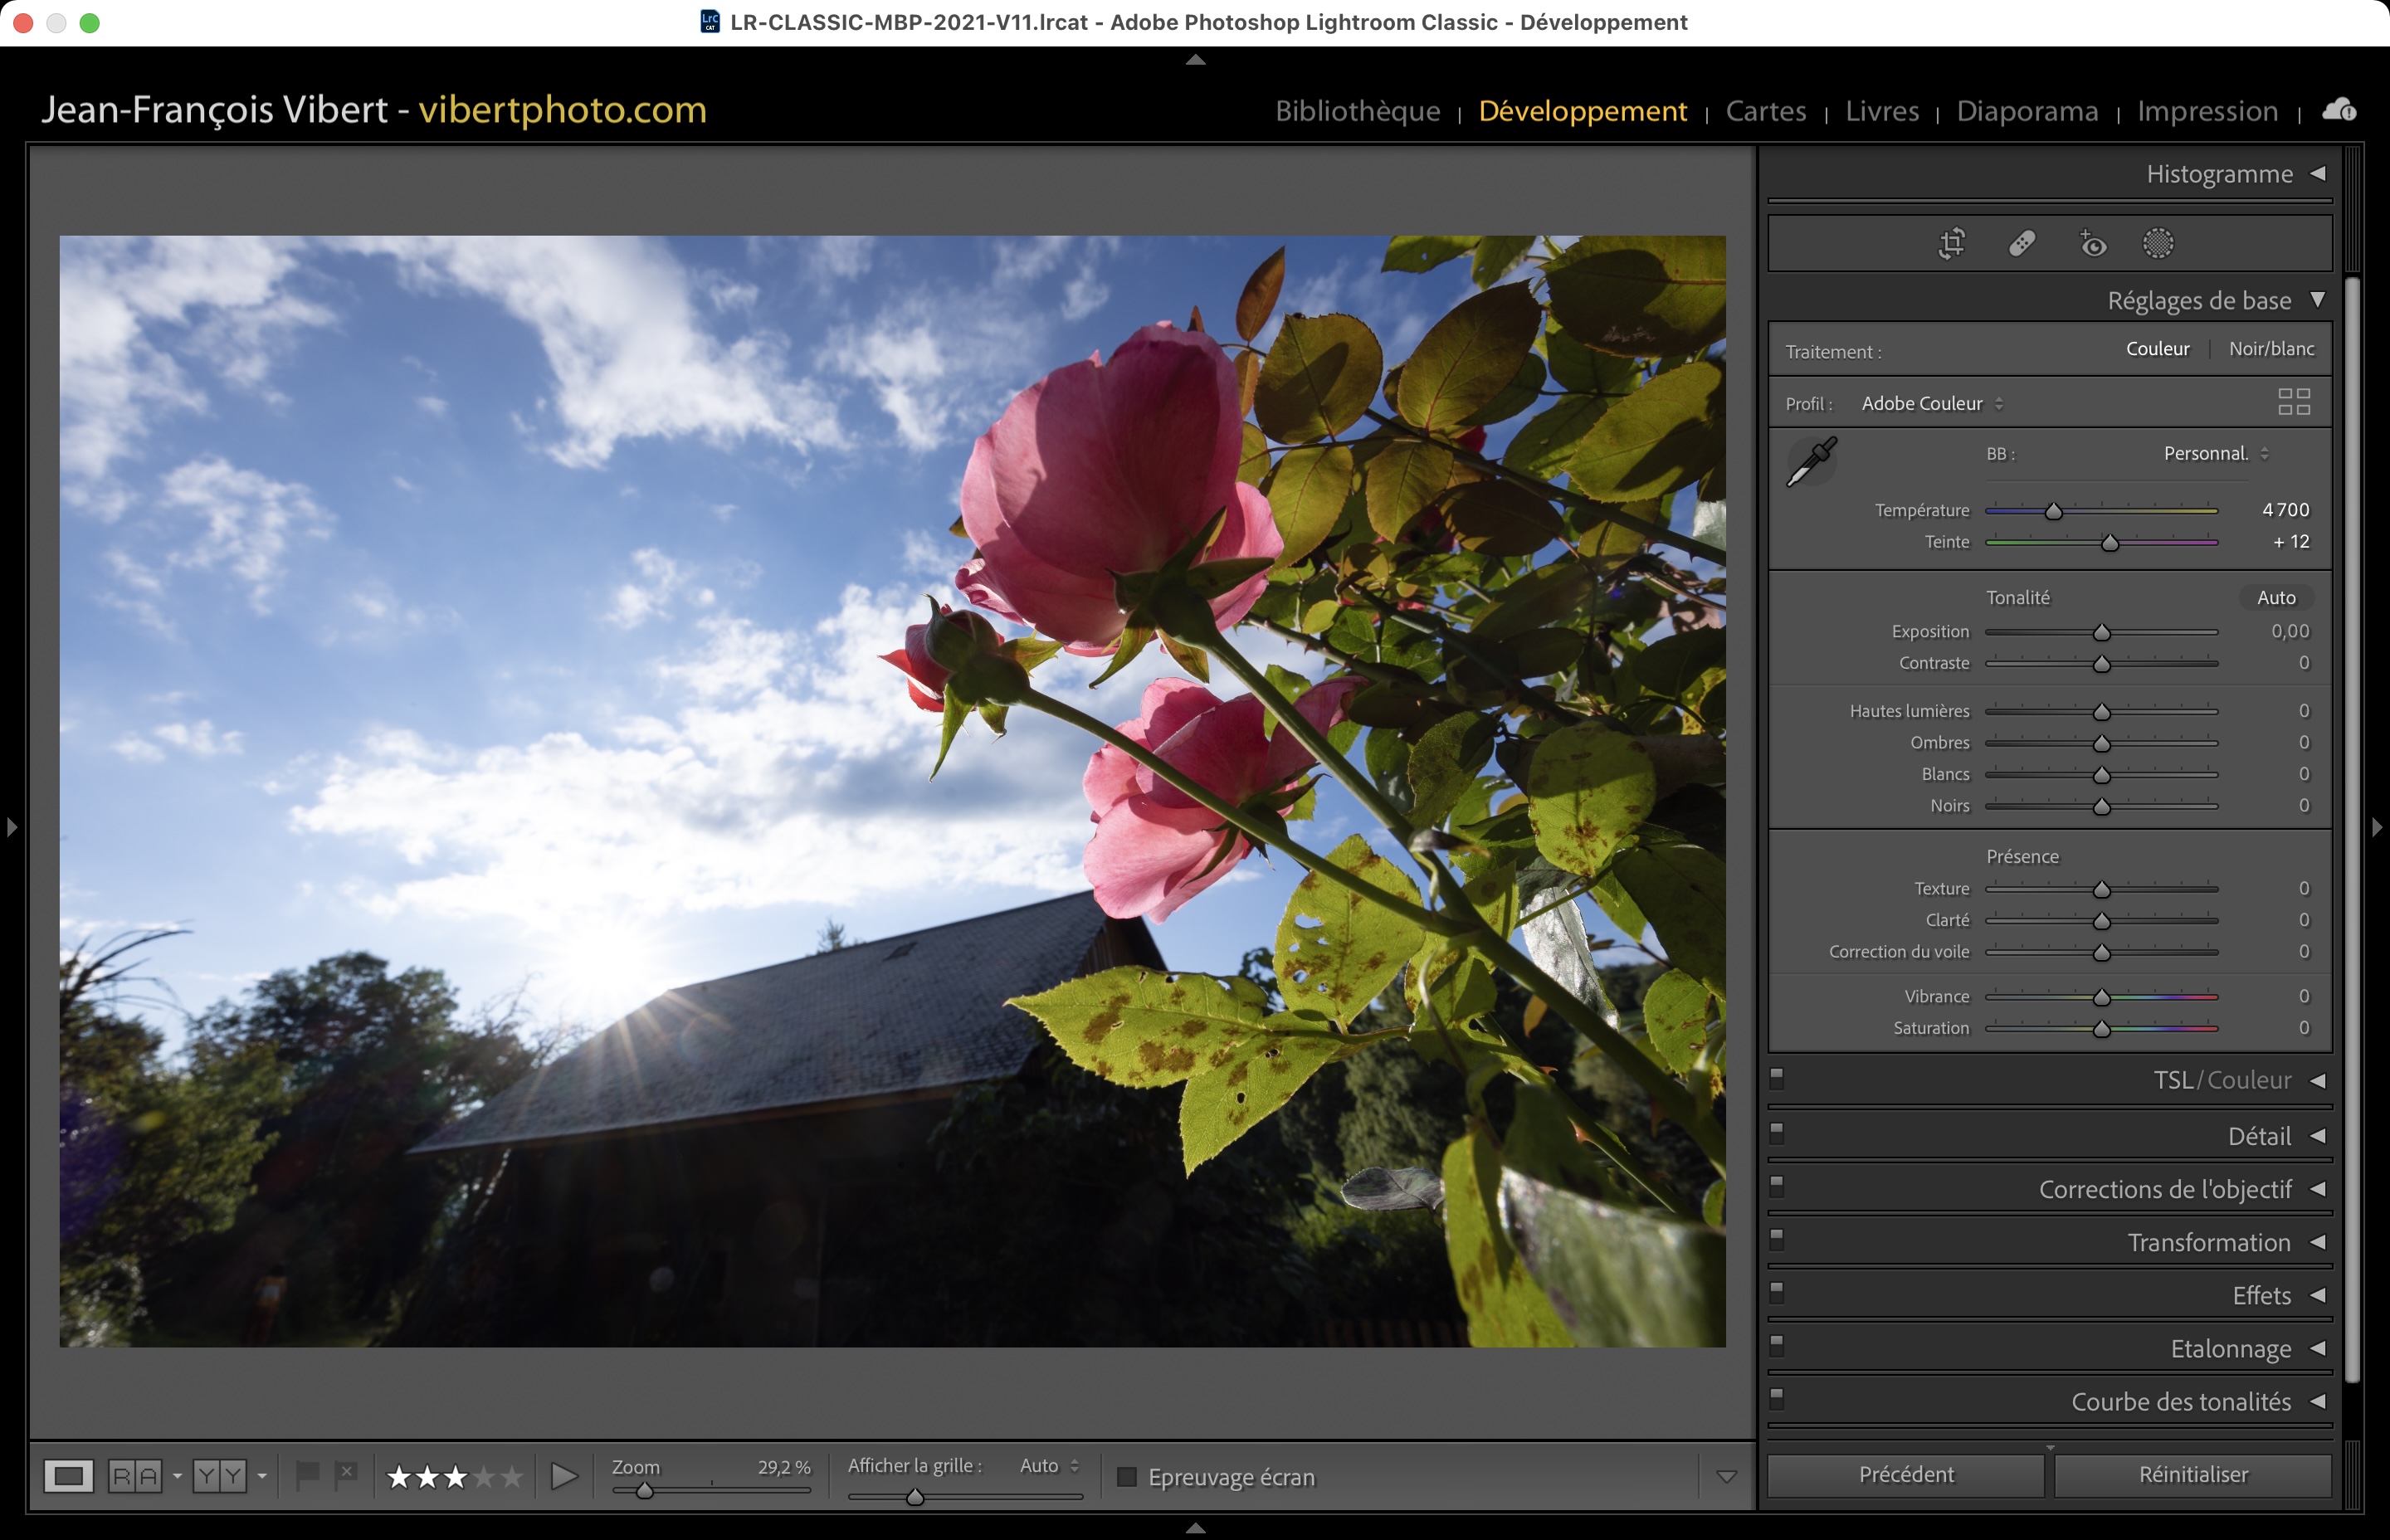
Task: Switch to loupe view mode
Action: tap(69, 1476)
